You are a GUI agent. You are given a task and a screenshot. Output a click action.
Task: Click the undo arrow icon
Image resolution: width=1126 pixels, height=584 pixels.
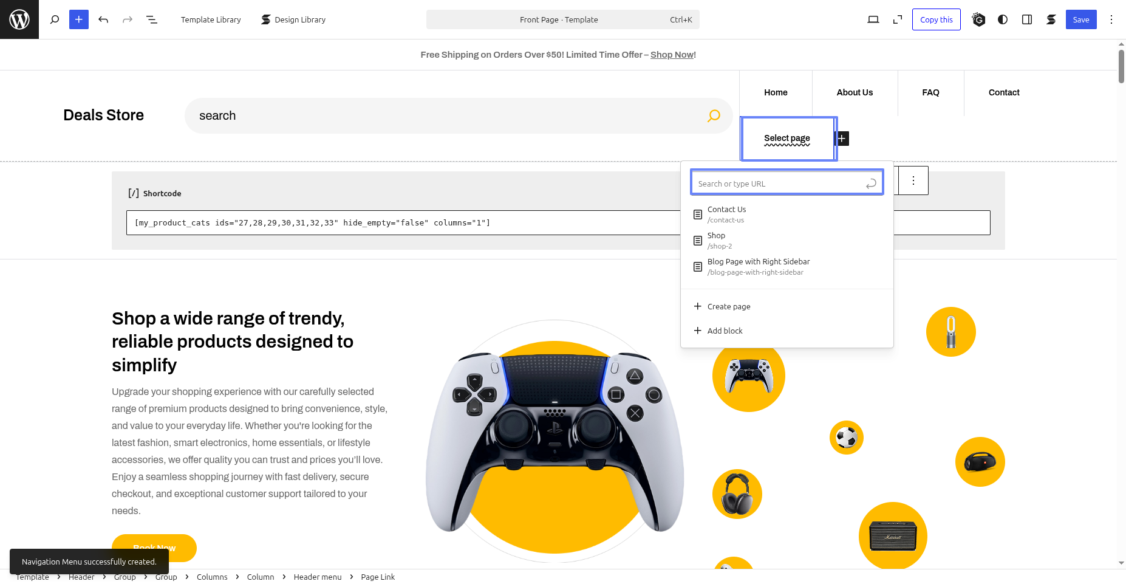pyautogui.click(x=103, y=19)
